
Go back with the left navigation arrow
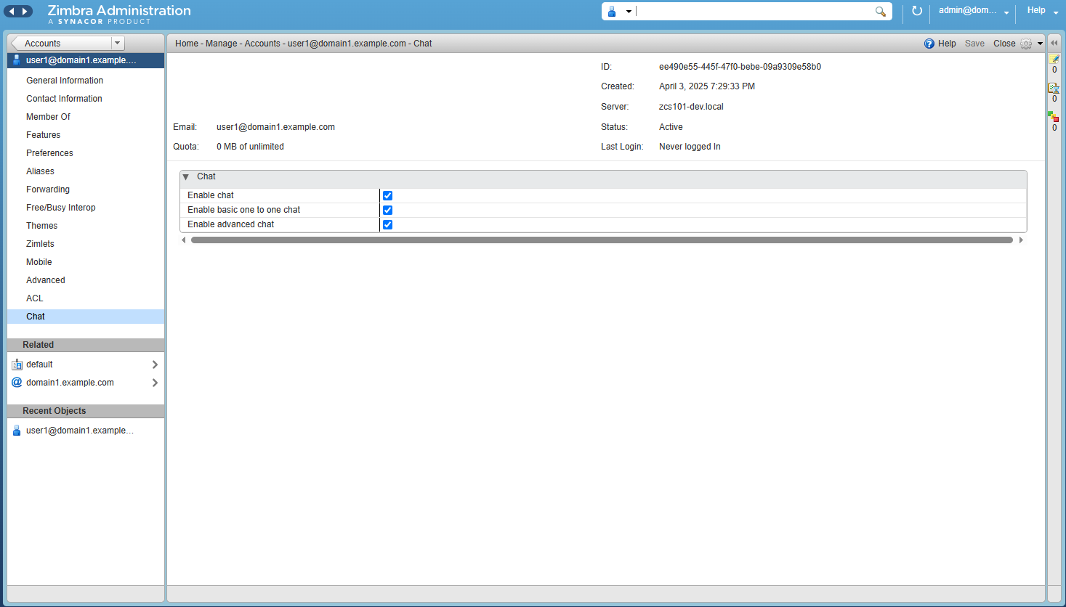12,11
